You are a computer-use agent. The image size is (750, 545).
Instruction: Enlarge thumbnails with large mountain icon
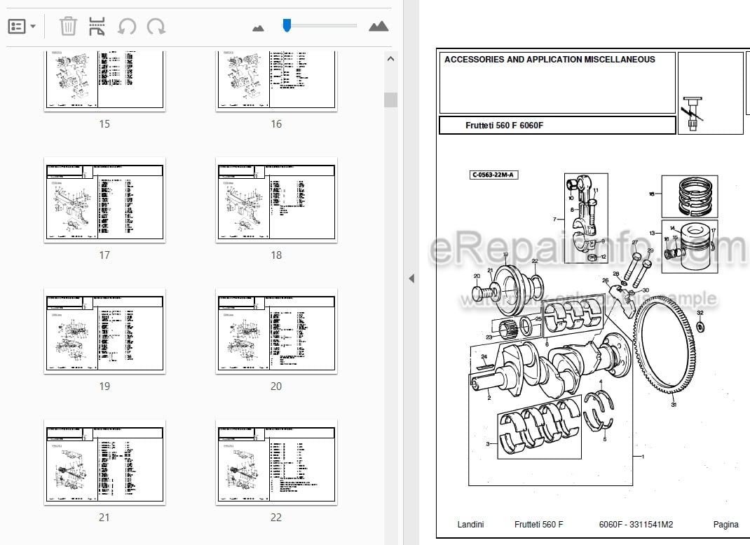[x=379, y=26]
